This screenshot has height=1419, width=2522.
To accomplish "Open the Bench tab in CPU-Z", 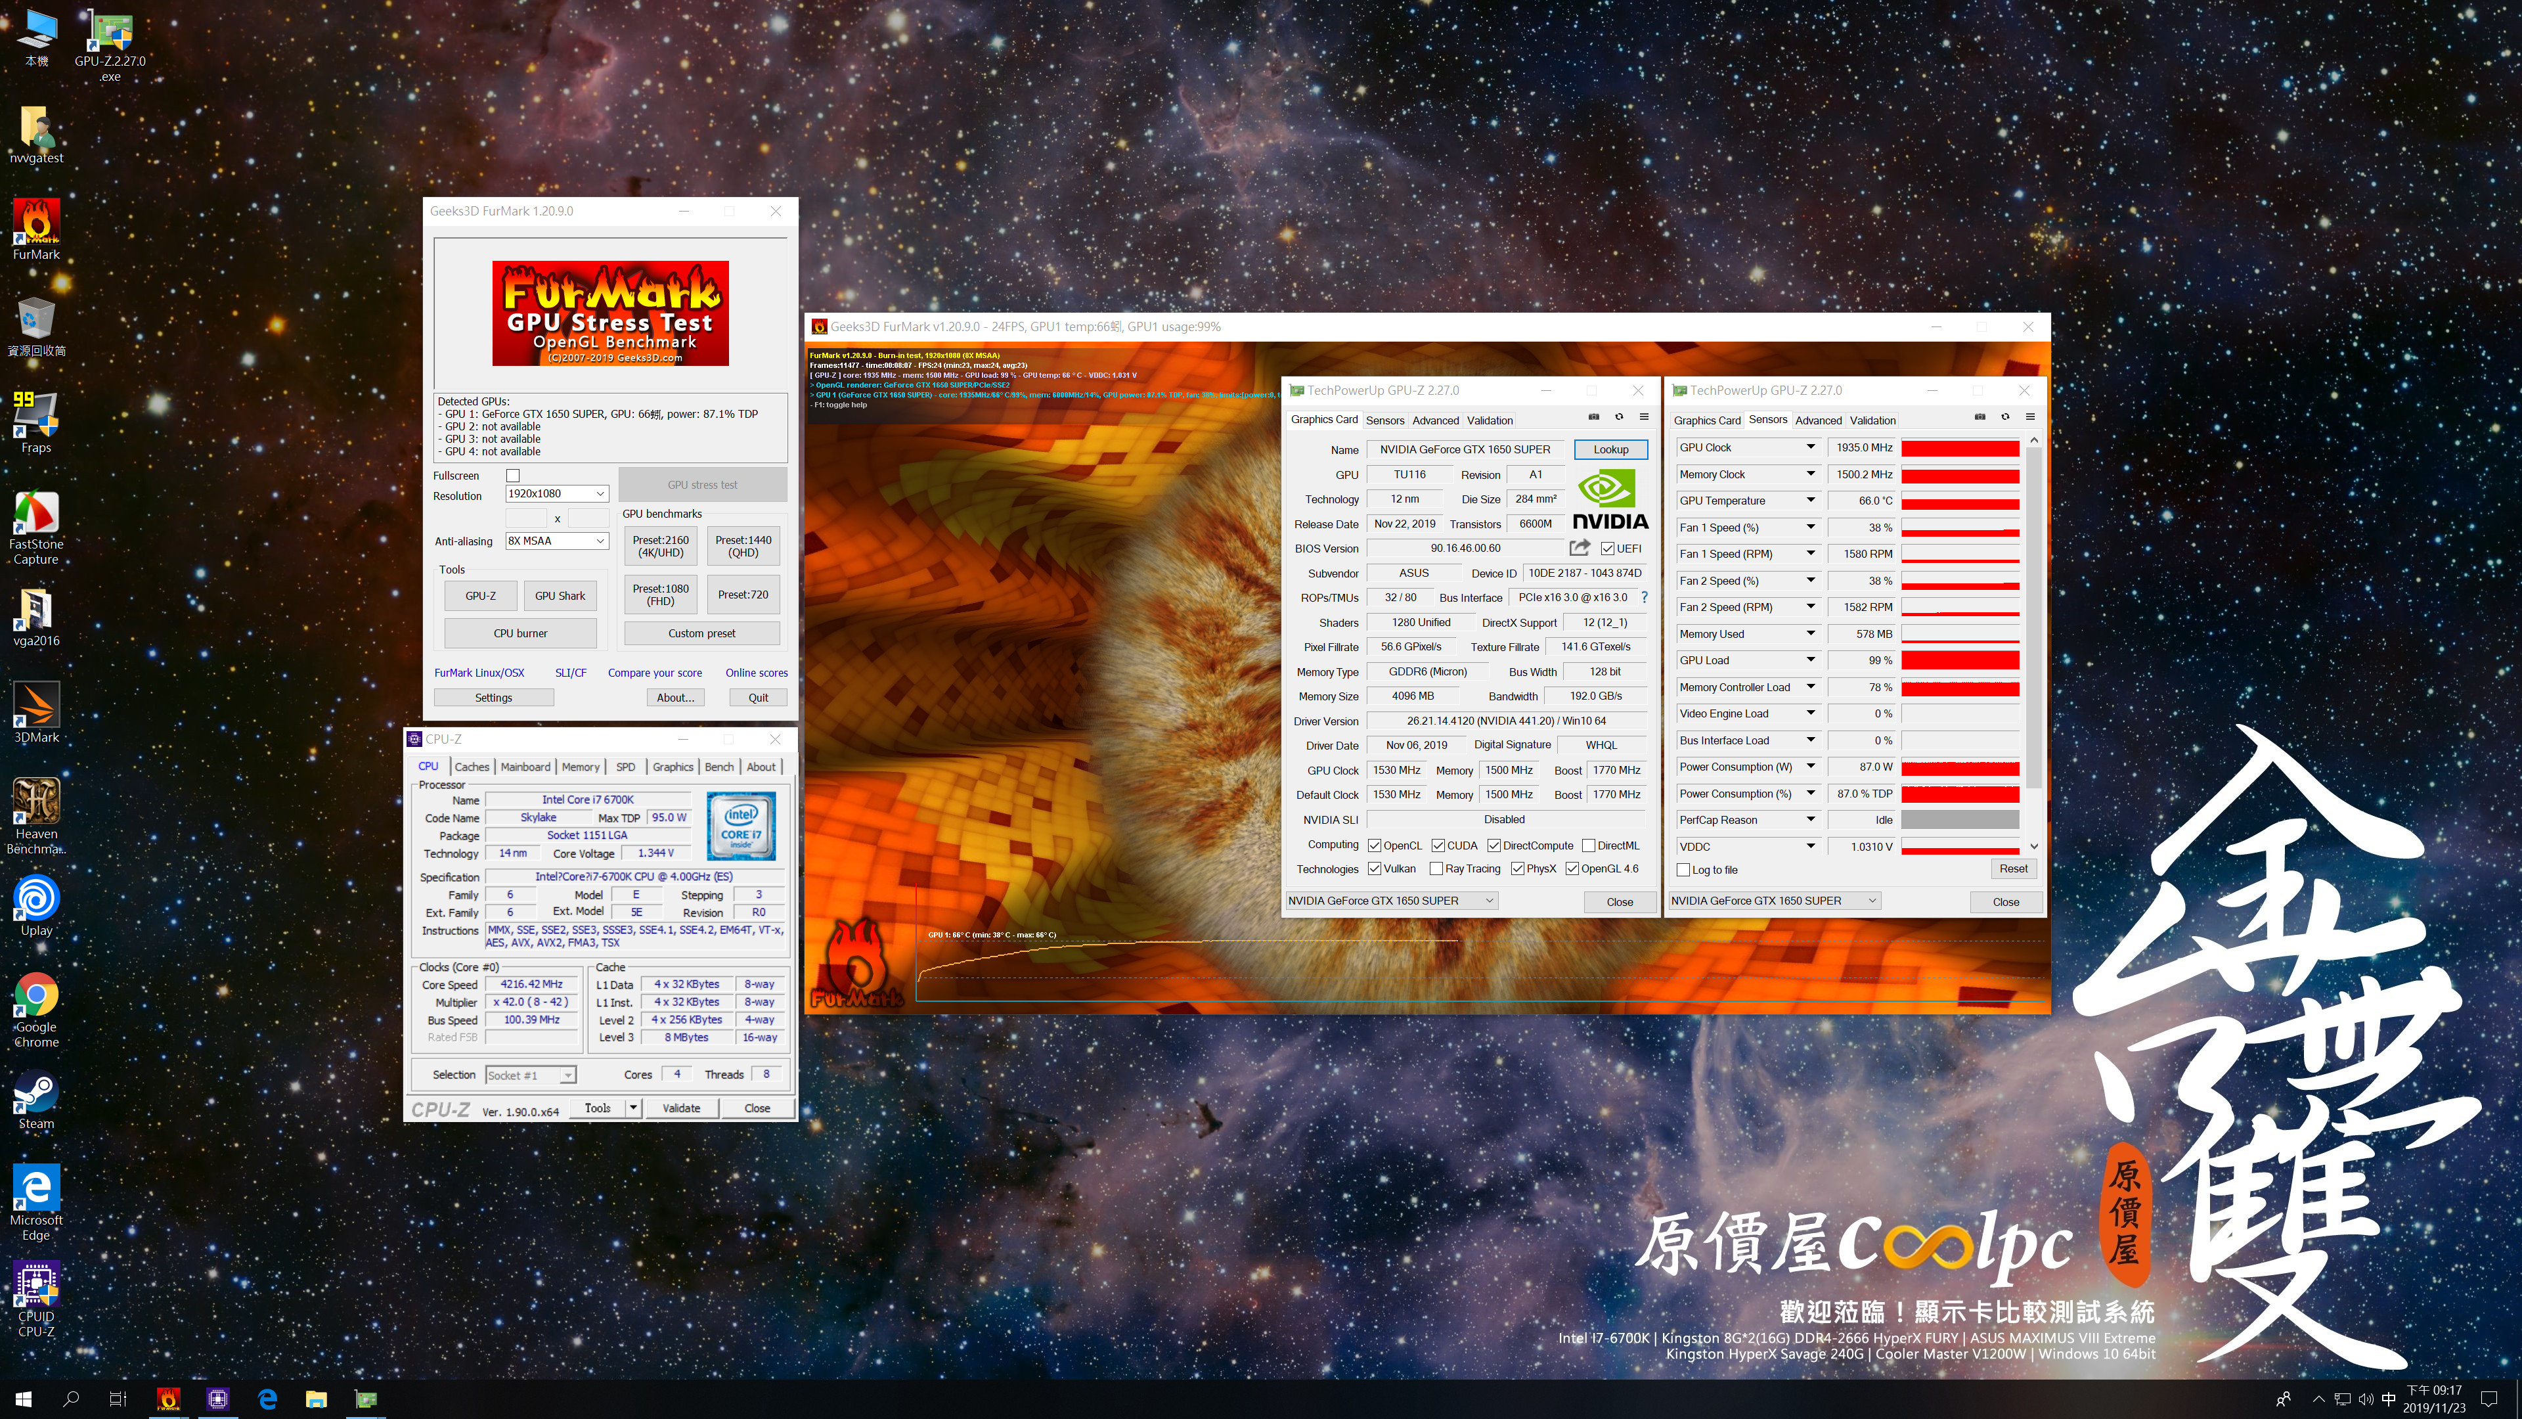I will [719, 767].
